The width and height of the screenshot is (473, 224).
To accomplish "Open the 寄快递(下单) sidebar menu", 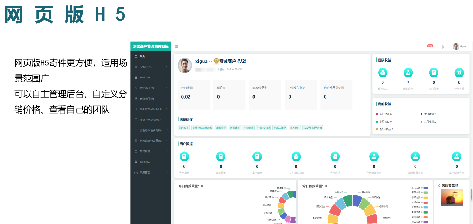I will [x=151, y=88].
